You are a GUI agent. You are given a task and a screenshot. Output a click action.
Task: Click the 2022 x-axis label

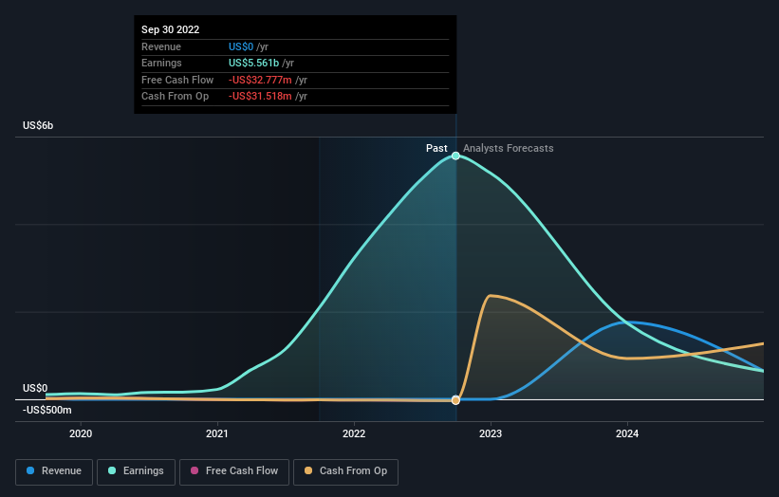[354, 433]
